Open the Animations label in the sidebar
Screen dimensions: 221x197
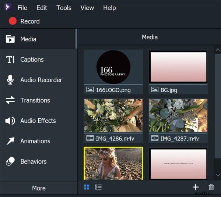click(x=35, y=141)
